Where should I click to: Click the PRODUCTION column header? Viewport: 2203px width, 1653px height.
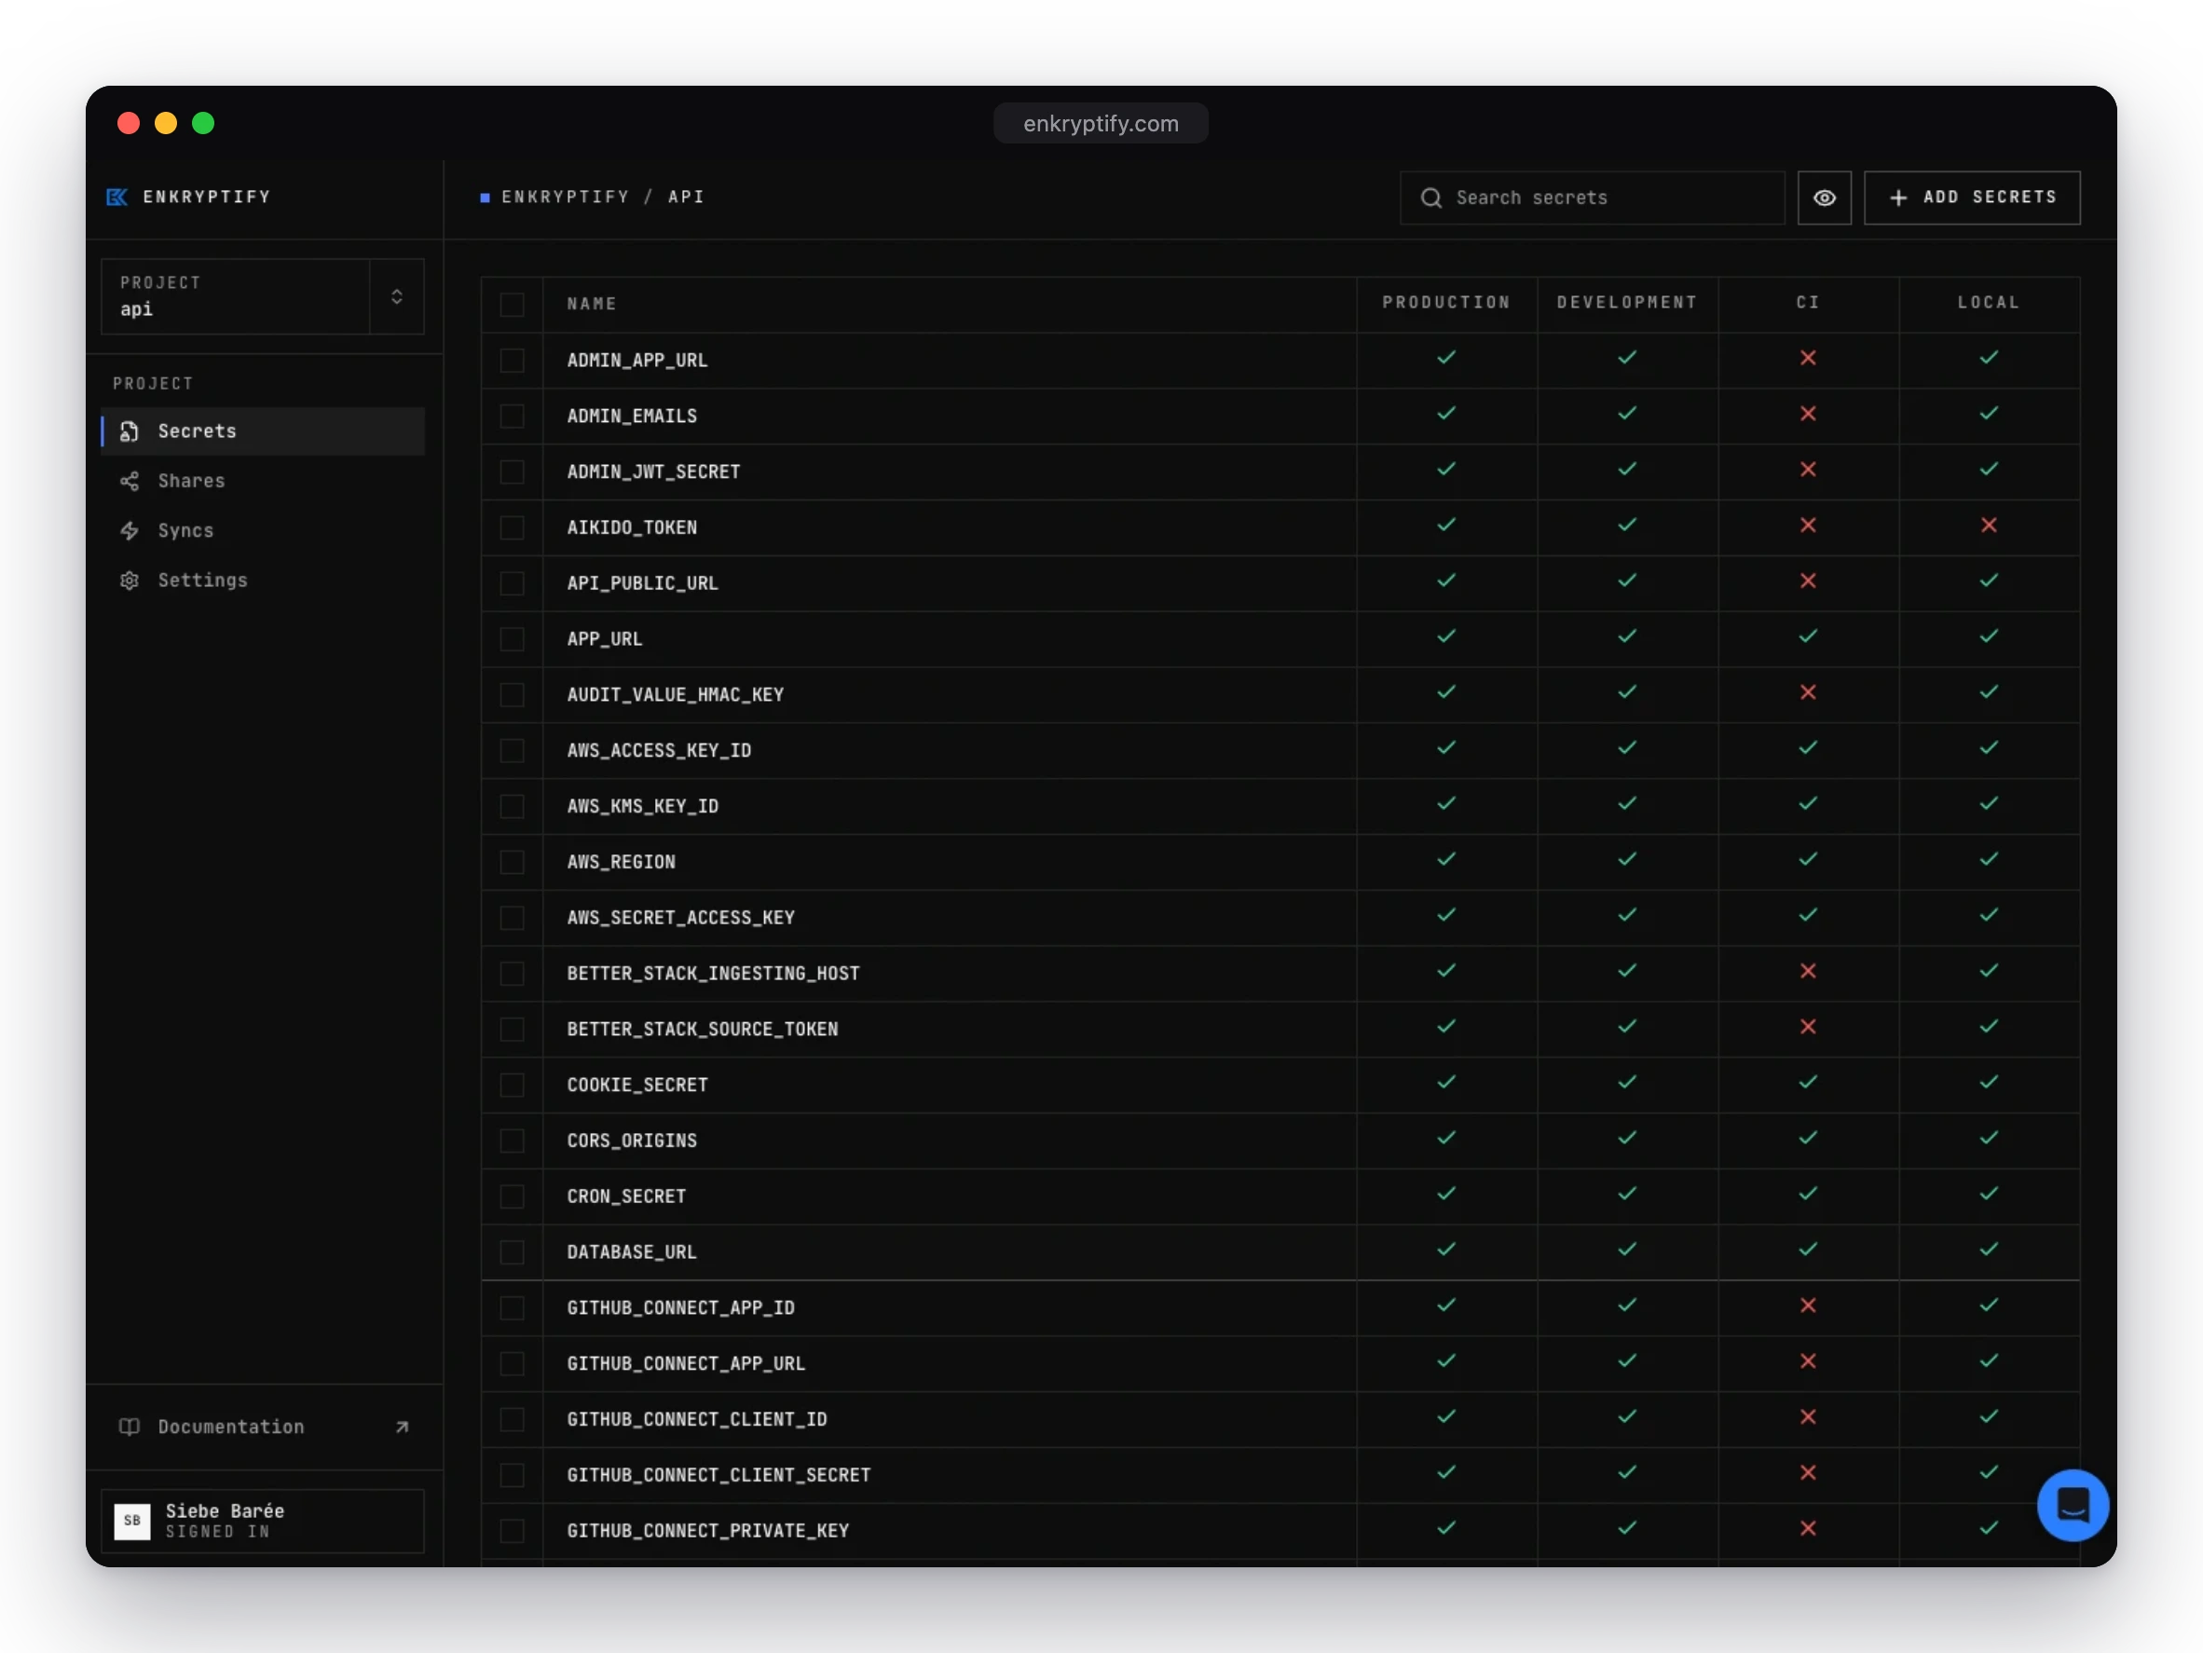tap(1446, 303)
